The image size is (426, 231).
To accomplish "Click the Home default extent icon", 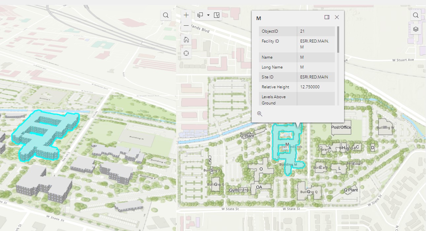I will point(186,39).
